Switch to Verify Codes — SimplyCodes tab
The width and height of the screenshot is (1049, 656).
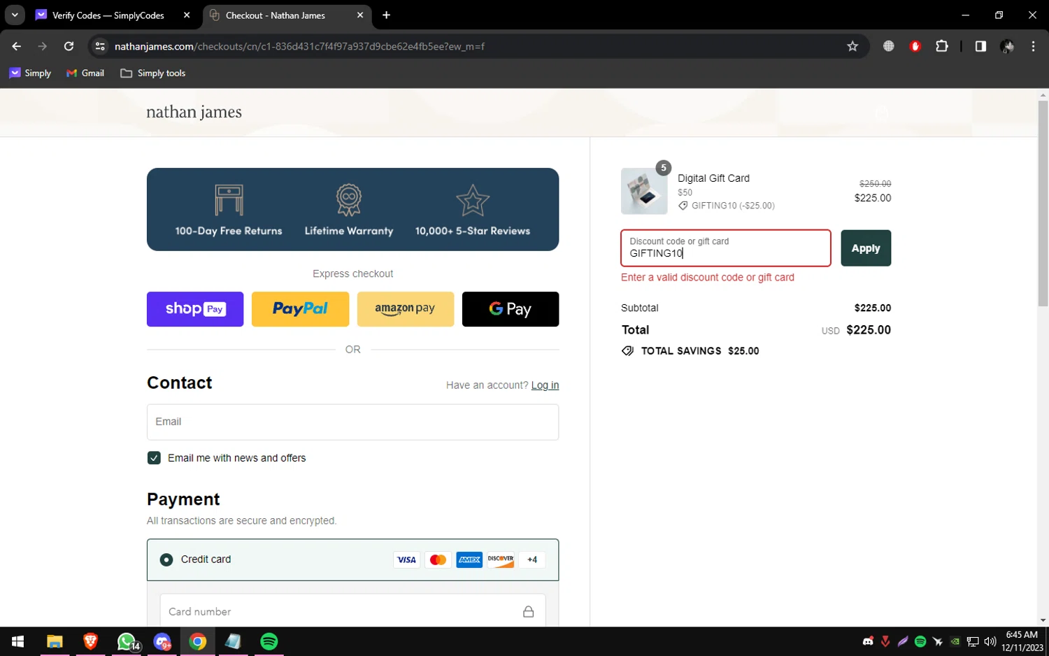[x=108, y=15]
